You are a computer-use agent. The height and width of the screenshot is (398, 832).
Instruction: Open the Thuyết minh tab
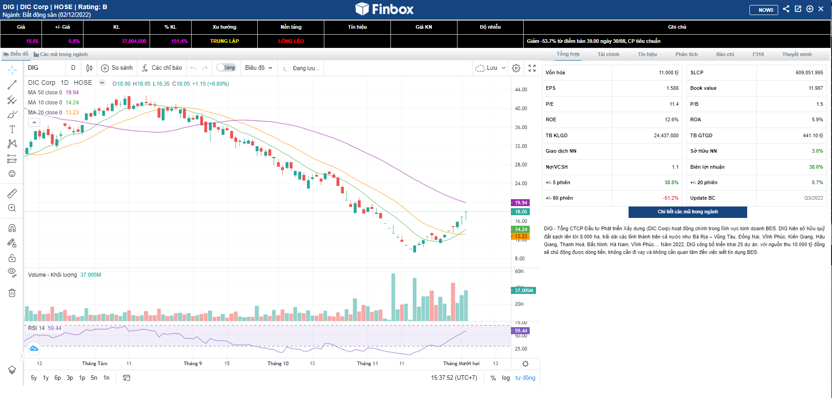coord(797,54)
